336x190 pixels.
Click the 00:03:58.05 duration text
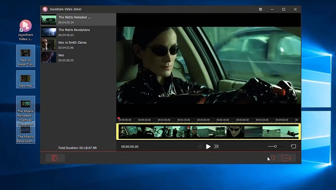pyautogui.click(x=66, y=60)
